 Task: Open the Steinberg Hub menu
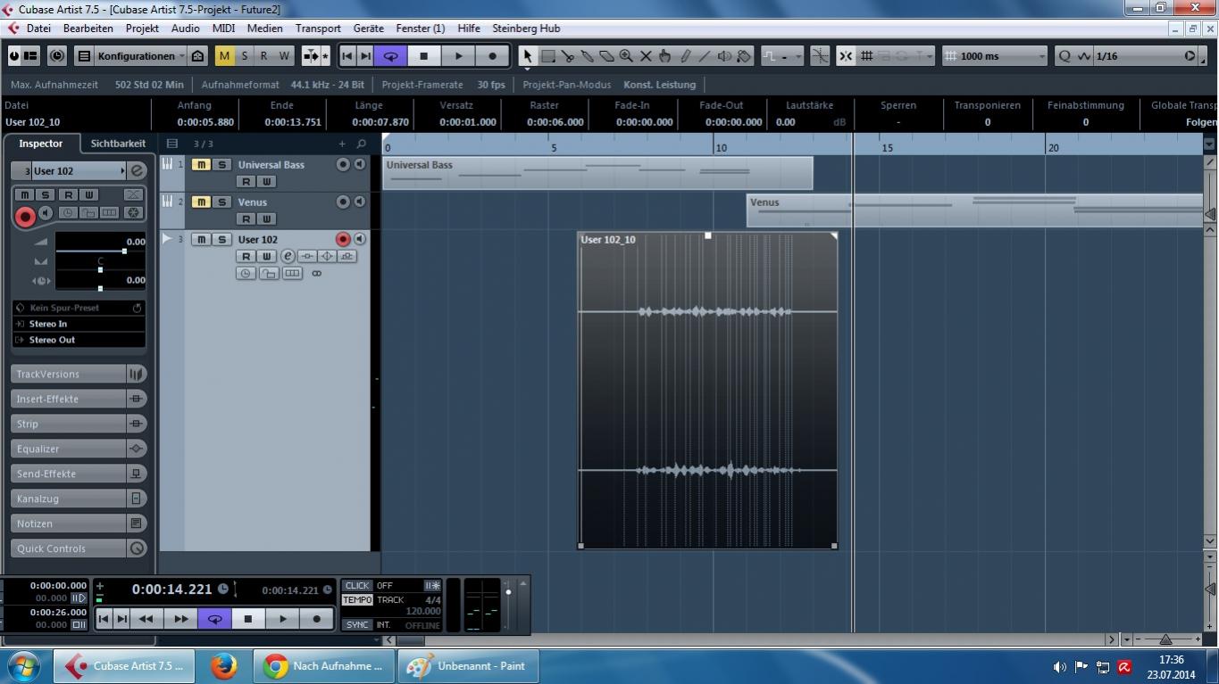(526, 29)
